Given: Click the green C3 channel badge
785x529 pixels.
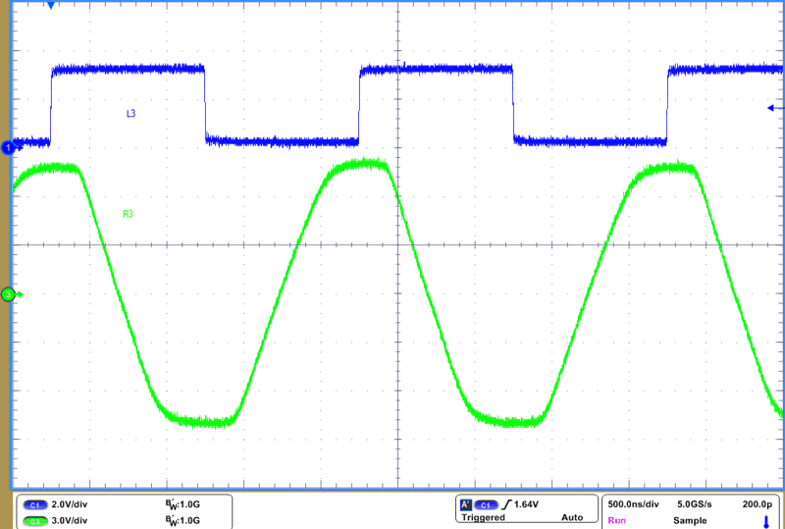Looking at the screenshot, I should point(33,520).
